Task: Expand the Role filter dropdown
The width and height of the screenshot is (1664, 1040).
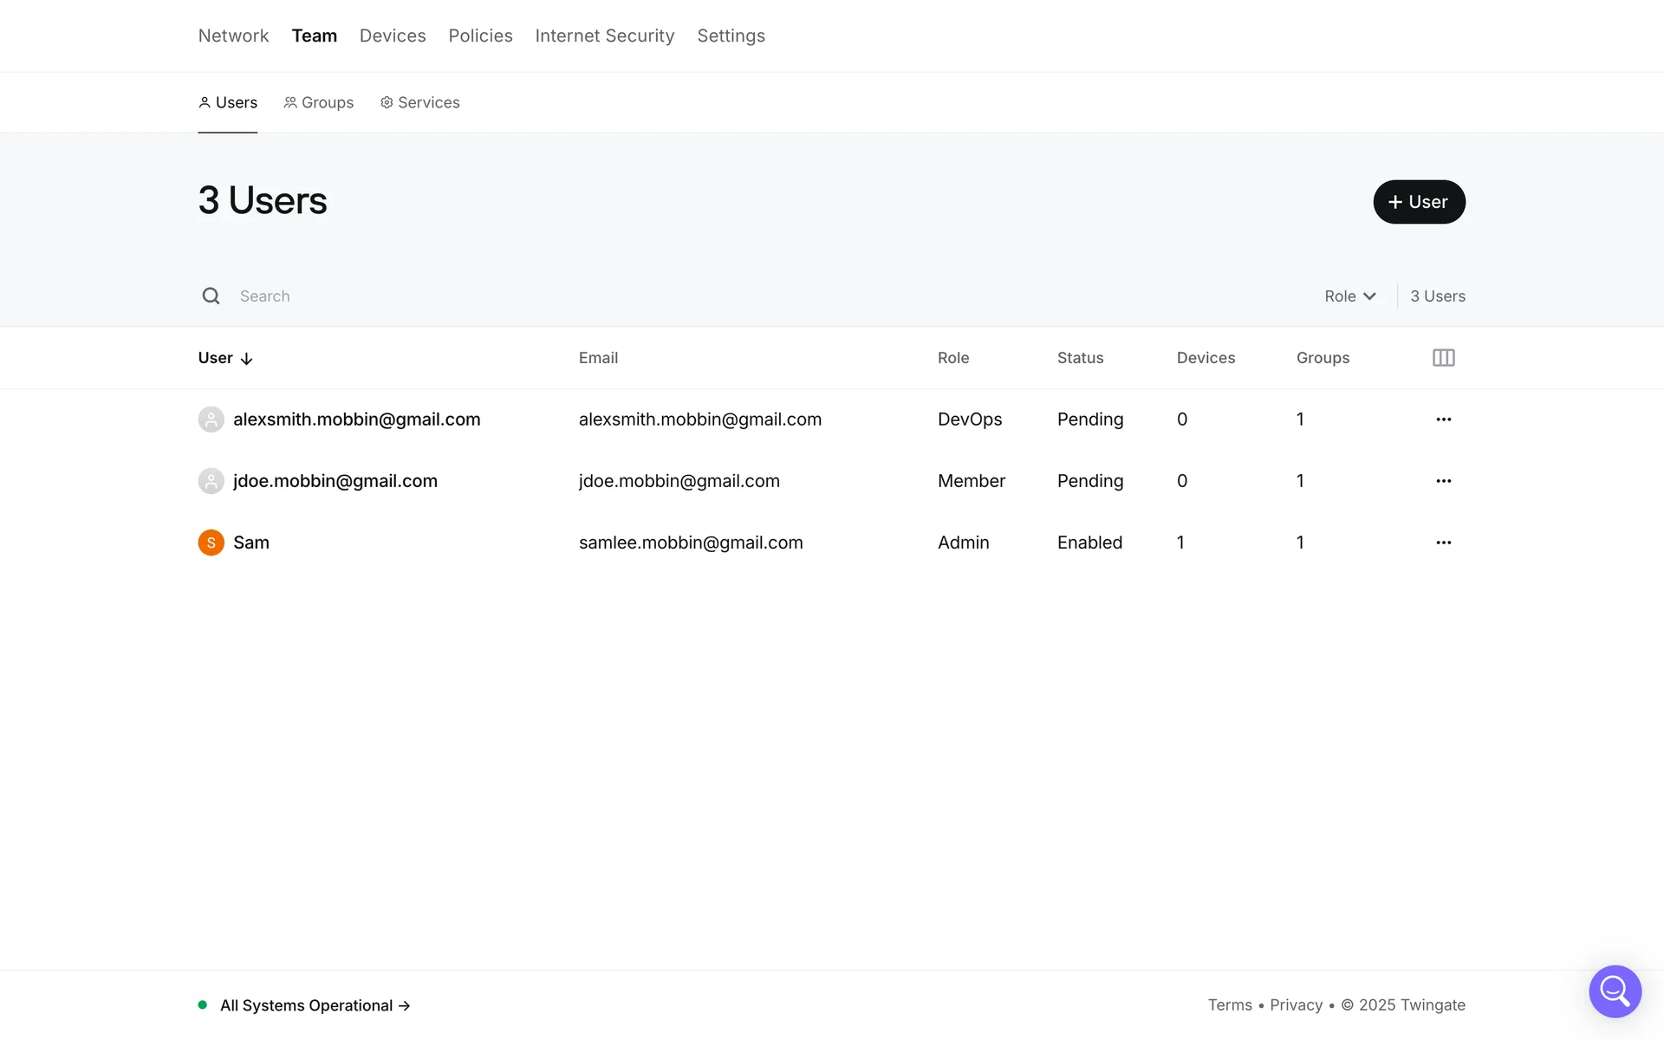Action: (x=1349, y=296)
